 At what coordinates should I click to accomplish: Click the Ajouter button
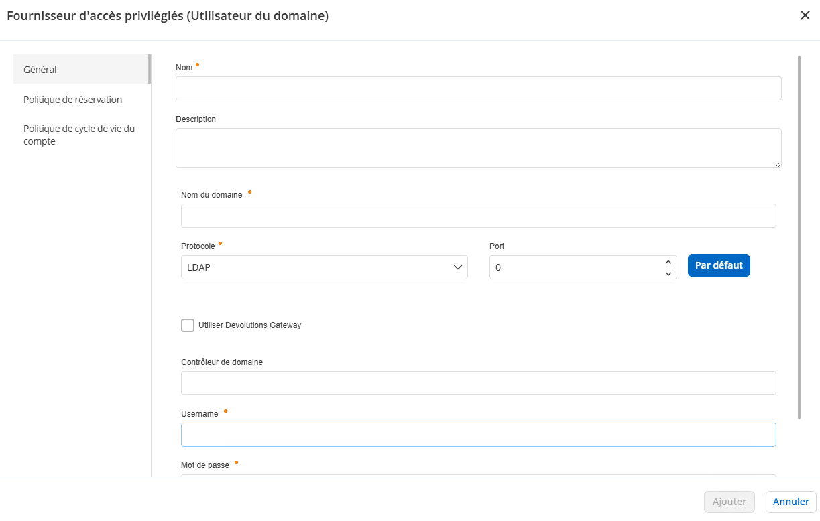(729, 502)
